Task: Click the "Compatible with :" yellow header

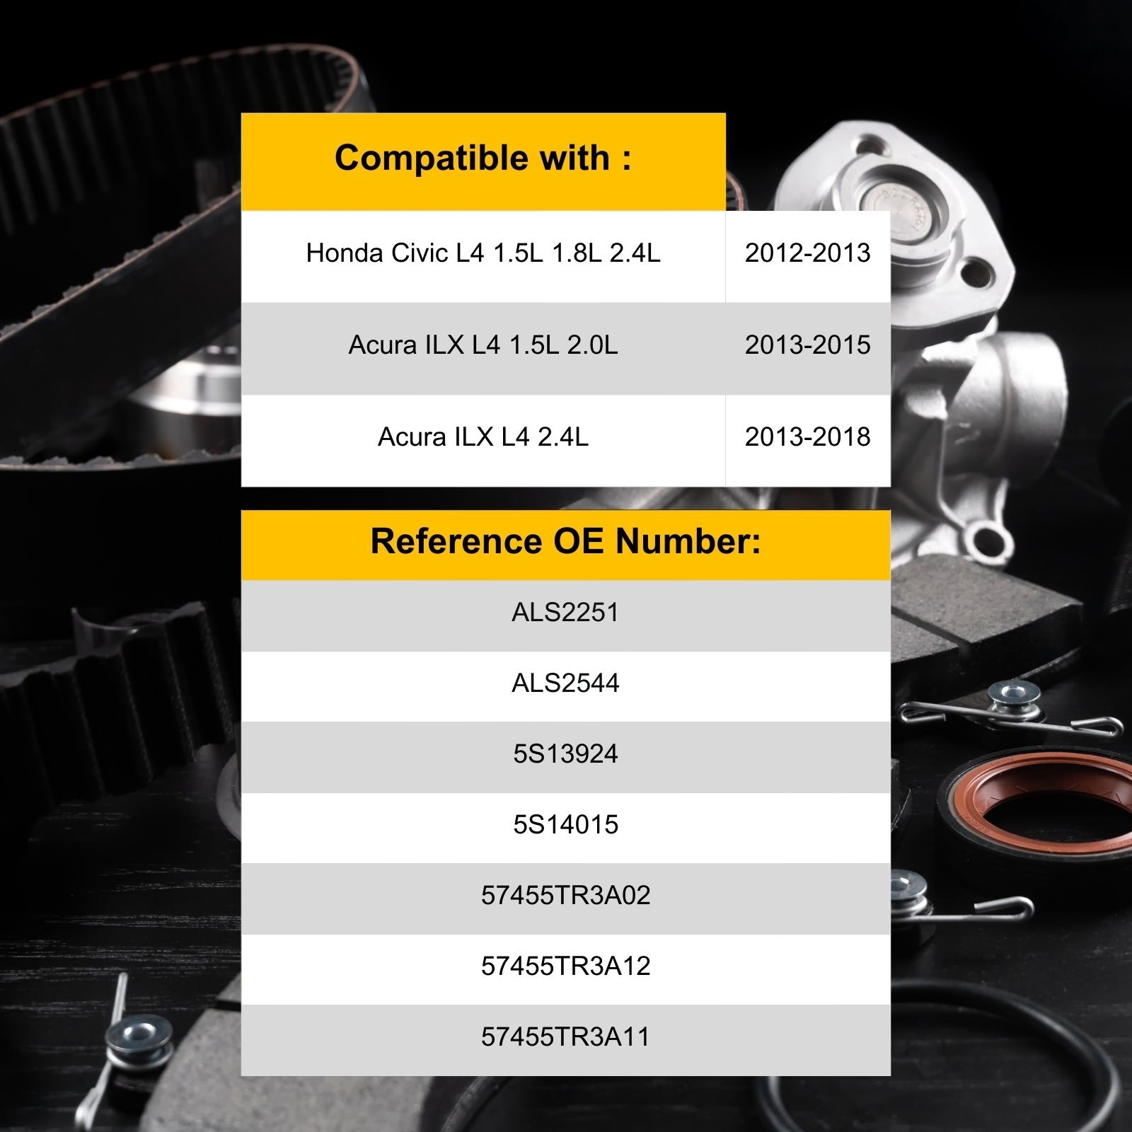Action: [x=483, y=159]
